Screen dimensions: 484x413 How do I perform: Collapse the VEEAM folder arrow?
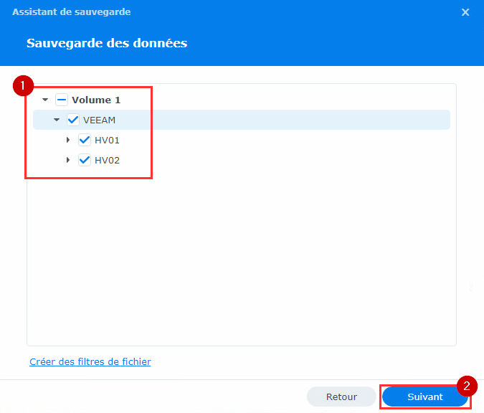coord(57,120)
